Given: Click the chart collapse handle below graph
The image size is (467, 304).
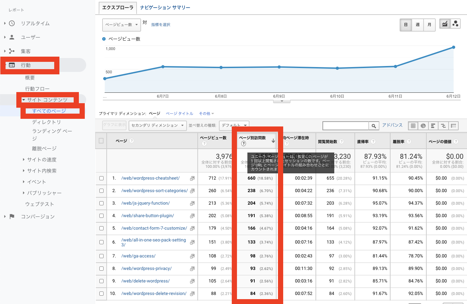Looking at the screenshot, I should tap(282, 101).
